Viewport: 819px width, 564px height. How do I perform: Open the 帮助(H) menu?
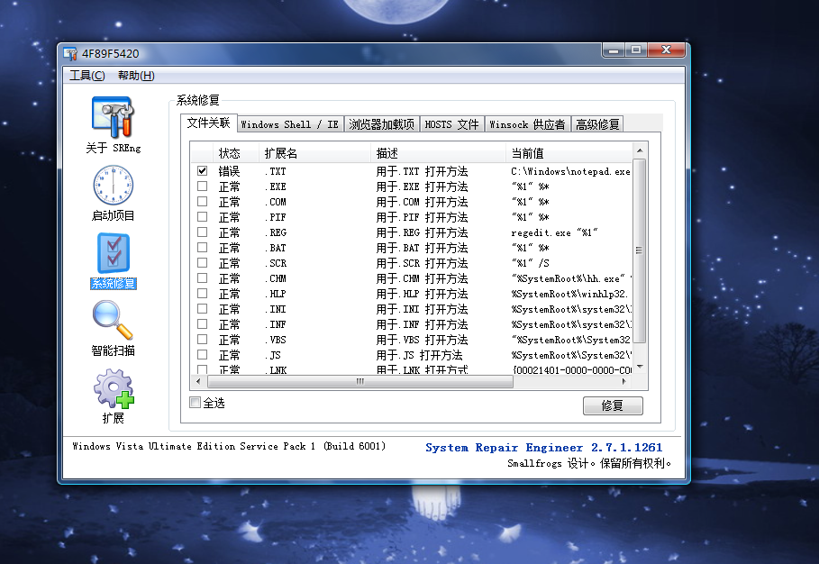pyautogui.click(x=136, y=76)
